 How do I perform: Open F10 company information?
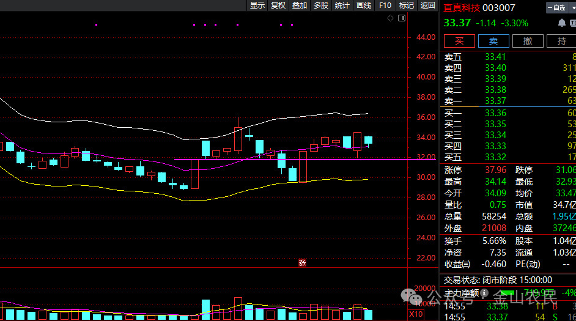click(x=385, y=6)
